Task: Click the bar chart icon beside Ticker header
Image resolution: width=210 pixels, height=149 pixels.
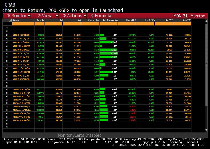Action: point(10,20)
